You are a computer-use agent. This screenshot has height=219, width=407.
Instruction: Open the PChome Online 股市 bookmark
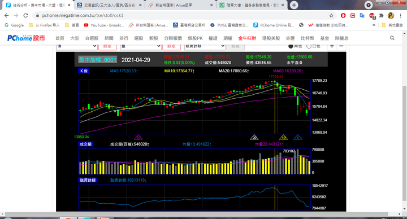[274, 25]
